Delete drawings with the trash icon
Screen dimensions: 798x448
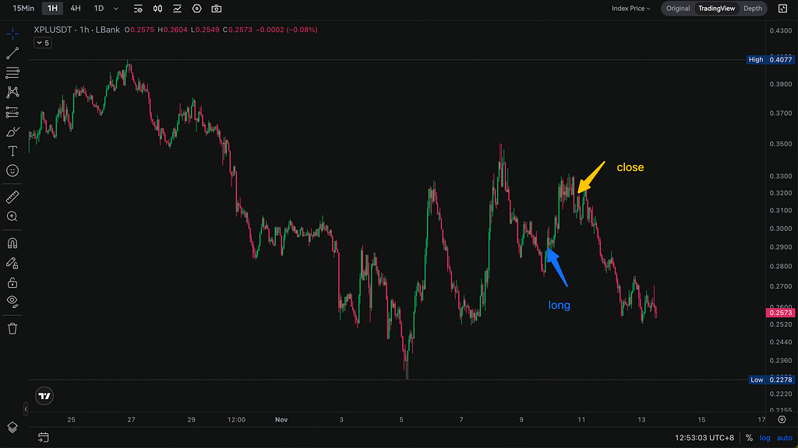[x=12, y=329]
